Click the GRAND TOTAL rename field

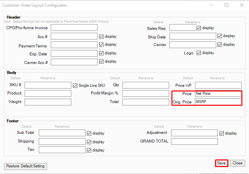click(x=194, y=142)
